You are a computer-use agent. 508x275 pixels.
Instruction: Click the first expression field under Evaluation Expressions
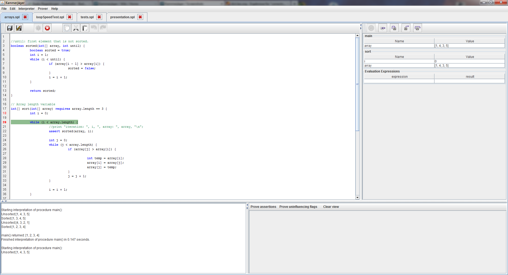[x=399, y=81]
